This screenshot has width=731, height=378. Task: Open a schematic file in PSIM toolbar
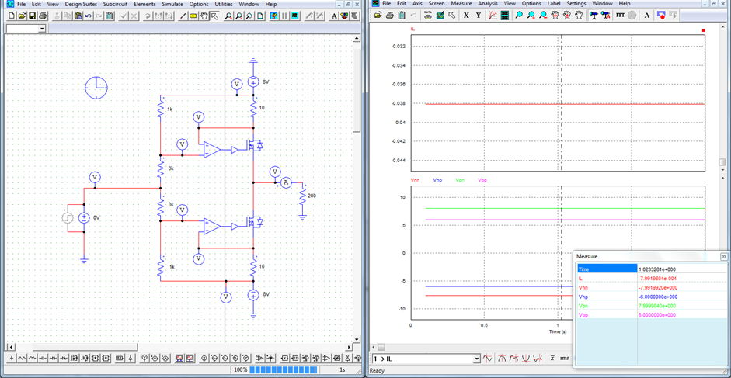click(x=22, y=16)
